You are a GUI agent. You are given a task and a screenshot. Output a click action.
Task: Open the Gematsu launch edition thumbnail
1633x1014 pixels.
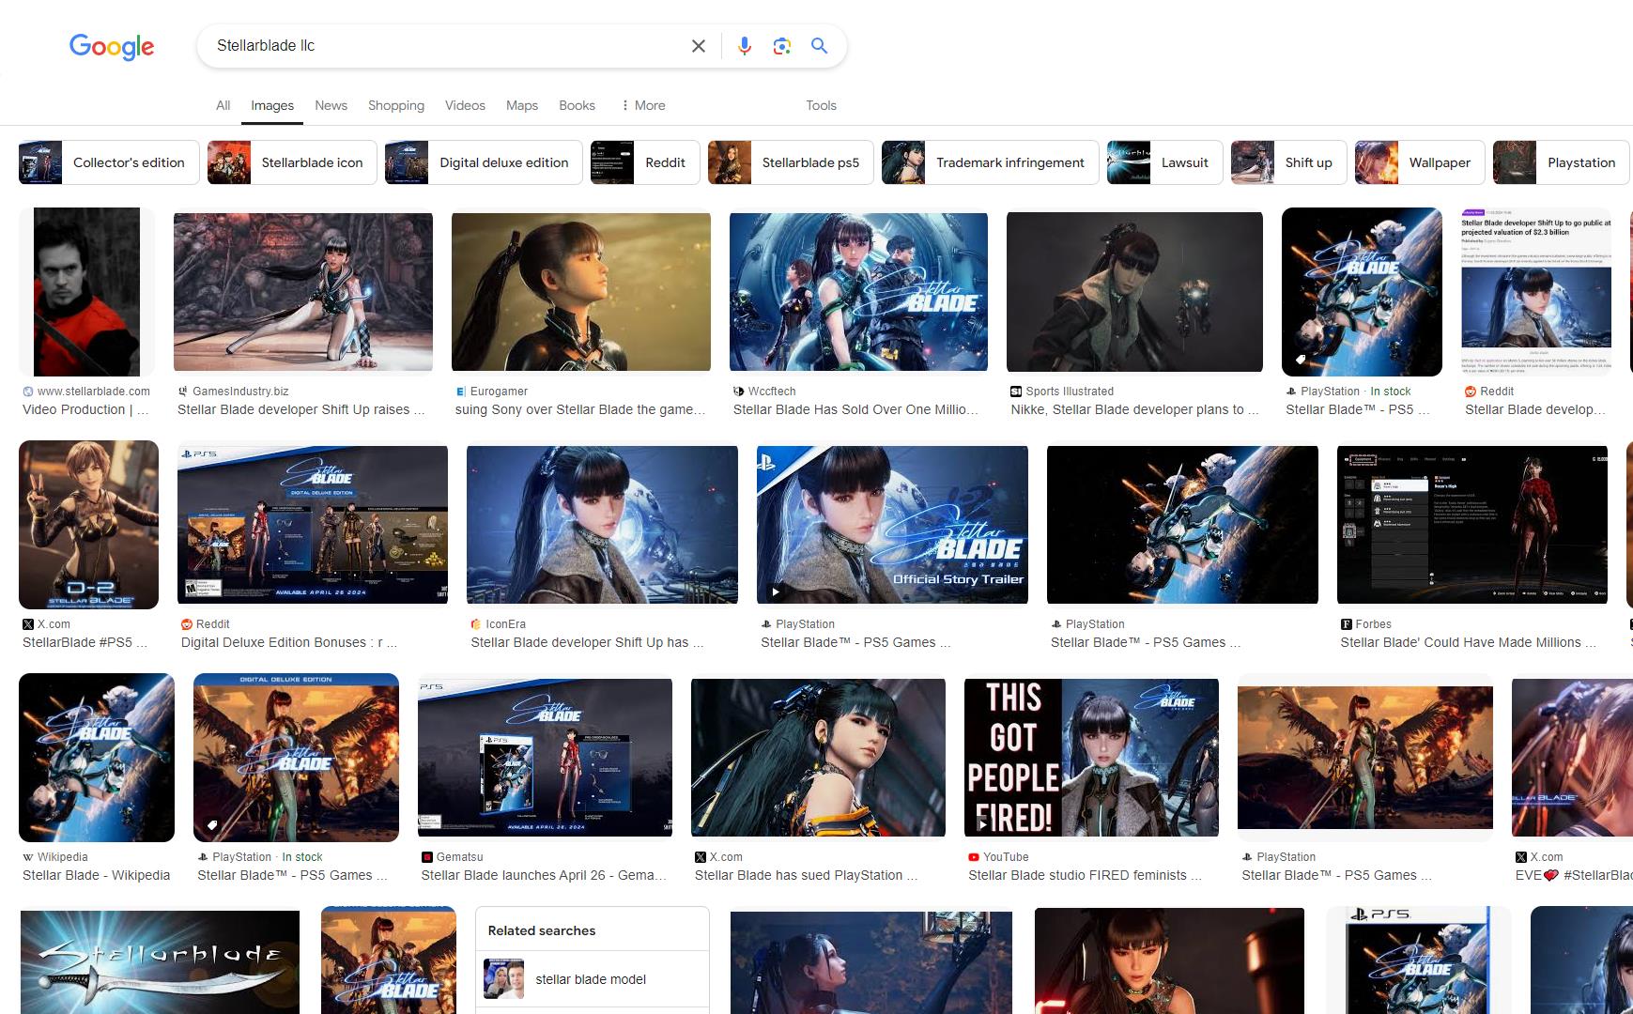(545, 758)
